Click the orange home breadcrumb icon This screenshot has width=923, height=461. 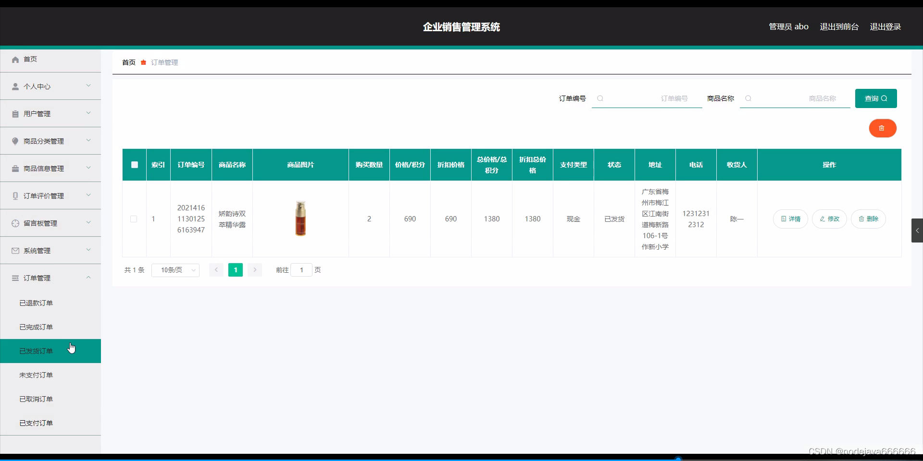(143, 62)
